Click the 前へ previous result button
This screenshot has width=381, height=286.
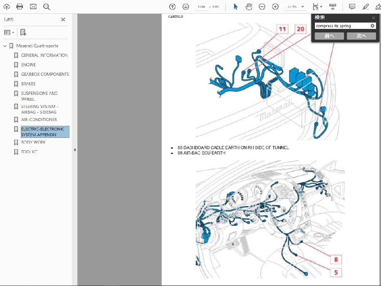click(329, 36)
